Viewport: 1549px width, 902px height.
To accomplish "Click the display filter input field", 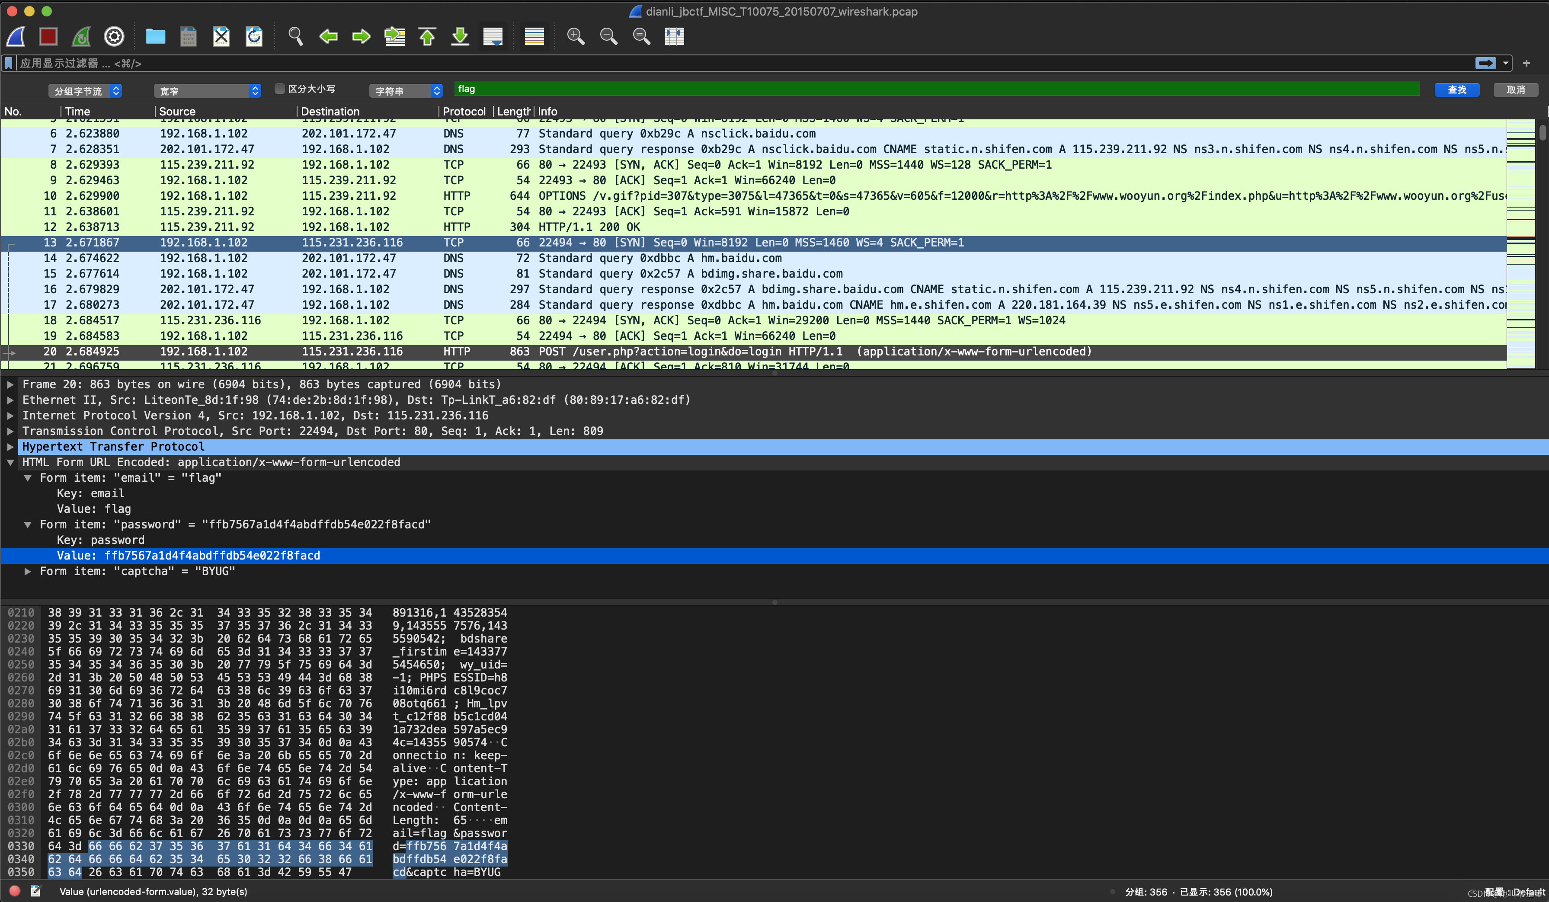I will click(745, 63).
